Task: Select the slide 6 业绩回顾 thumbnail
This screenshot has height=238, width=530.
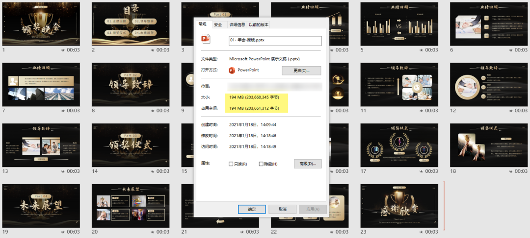Action: [489, 24]
